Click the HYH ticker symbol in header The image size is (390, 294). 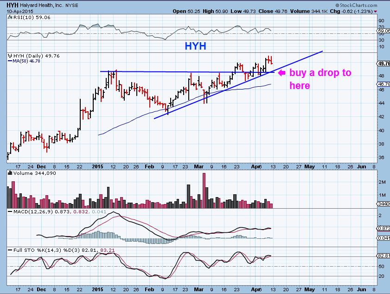(x=13, y=5)
